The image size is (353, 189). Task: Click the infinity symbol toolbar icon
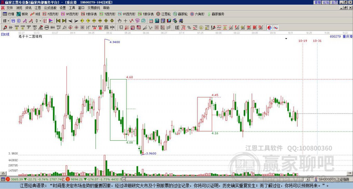[275, 28]
